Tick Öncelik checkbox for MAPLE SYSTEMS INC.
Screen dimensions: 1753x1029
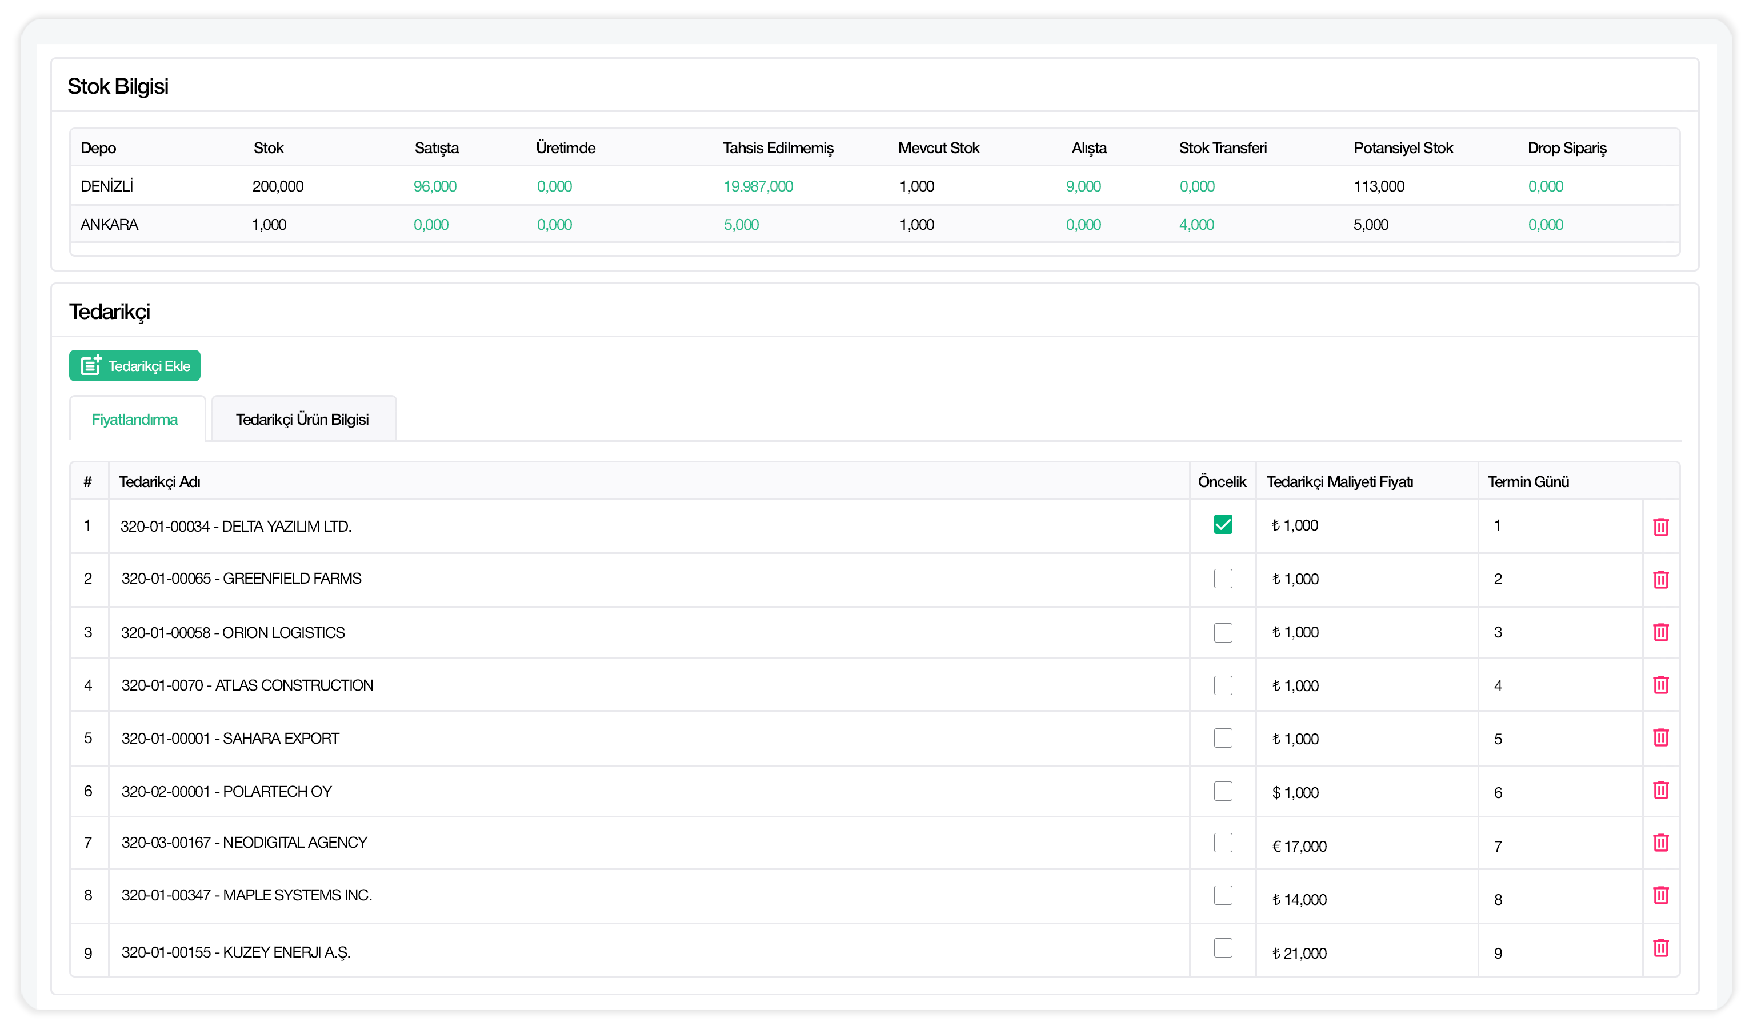click(1222, 895)
